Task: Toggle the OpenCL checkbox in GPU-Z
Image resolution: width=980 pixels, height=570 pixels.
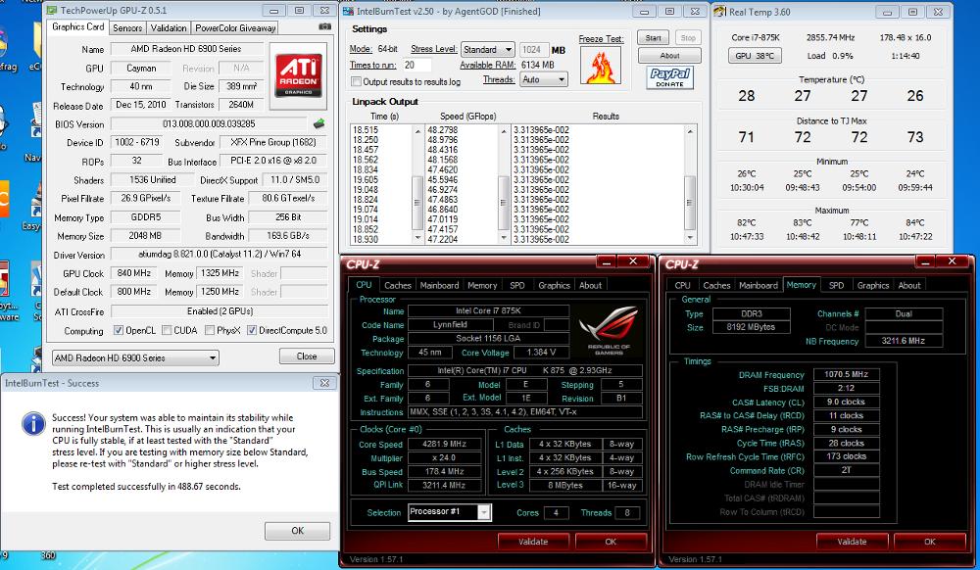Action: tap(119, 330)
